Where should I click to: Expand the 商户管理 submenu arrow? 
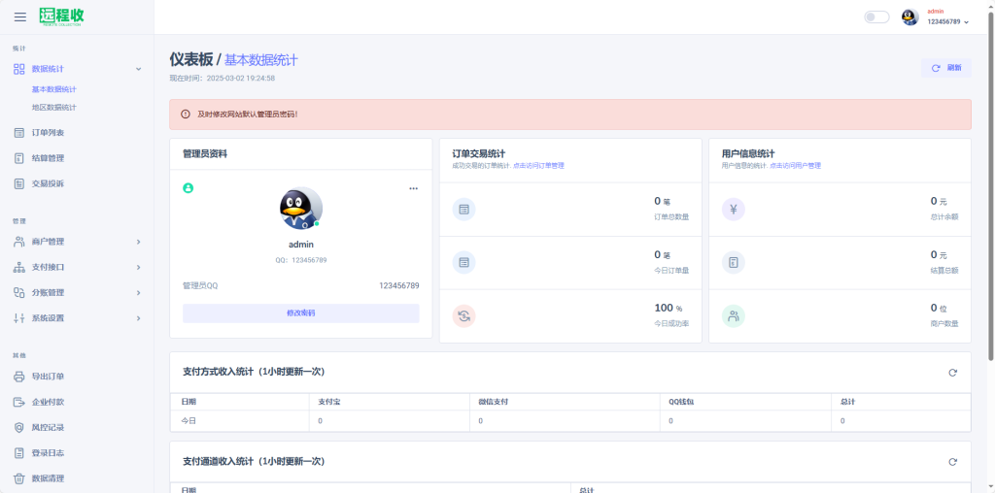pyautogui.click(x=138, y=242)
